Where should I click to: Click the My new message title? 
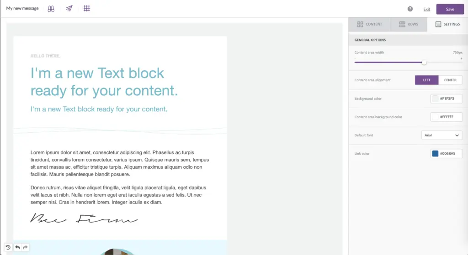tap(22, 8)
